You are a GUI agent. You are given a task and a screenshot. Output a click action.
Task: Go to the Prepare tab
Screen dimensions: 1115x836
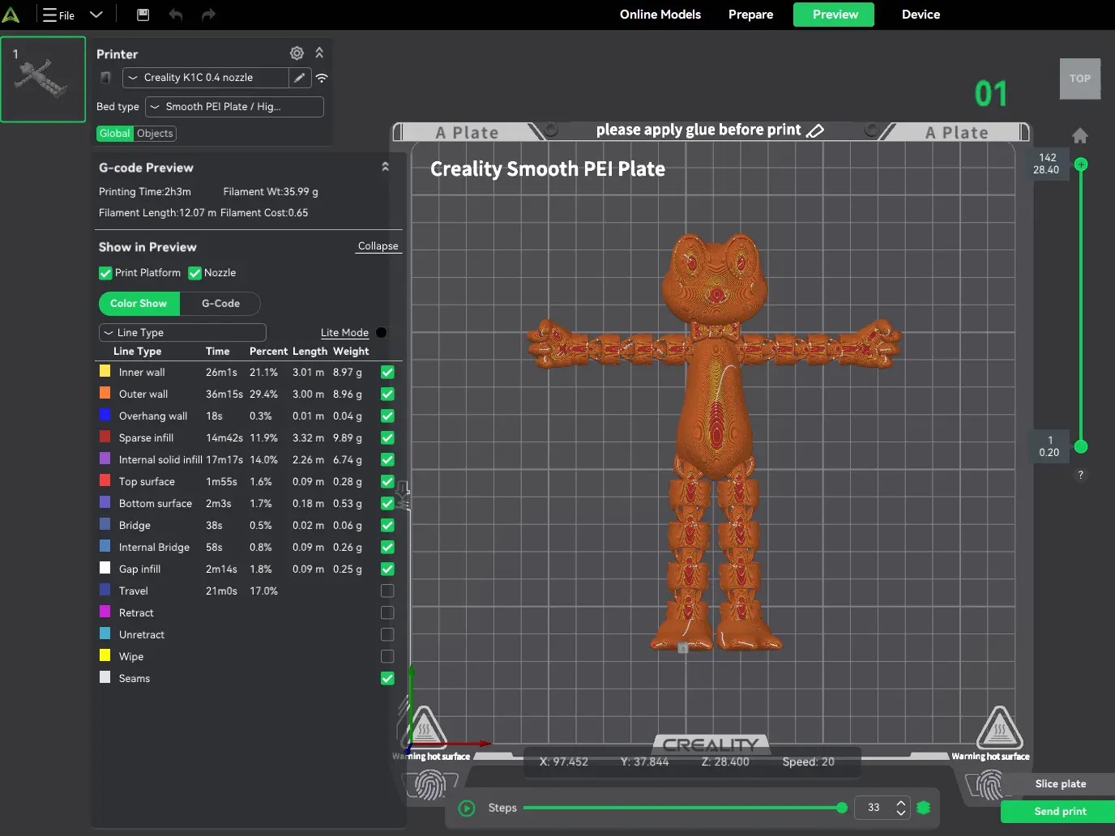tap(750, 15)
